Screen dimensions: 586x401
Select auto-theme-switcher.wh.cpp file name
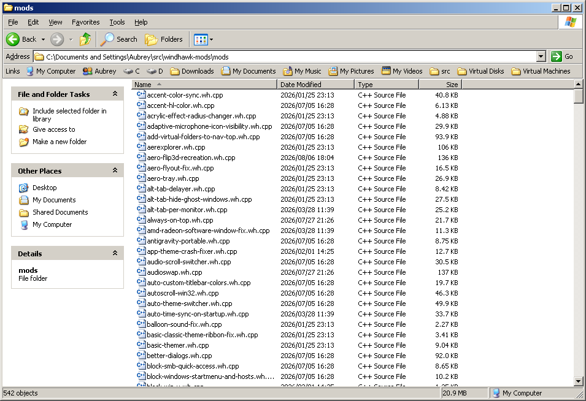coord(190,304)
